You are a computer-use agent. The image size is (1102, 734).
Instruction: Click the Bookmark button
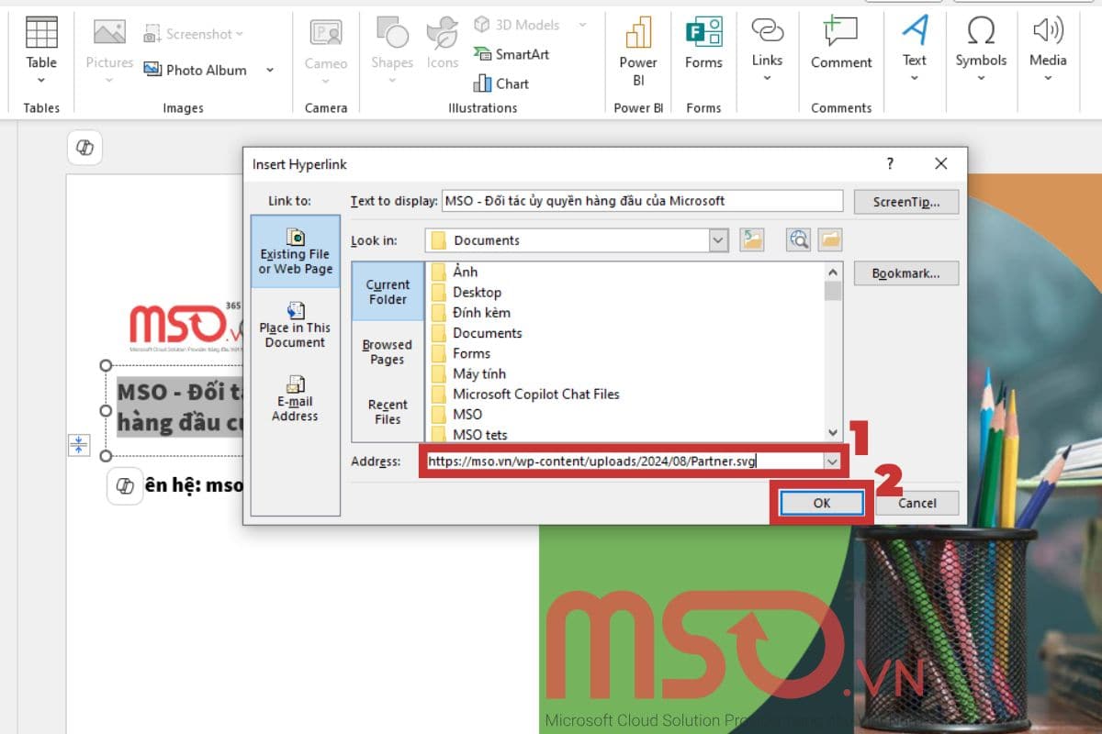[x=906, y=273]
